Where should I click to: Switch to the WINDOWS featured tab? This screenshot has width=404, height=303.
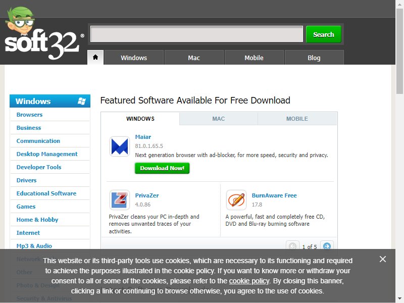(140, 119)
